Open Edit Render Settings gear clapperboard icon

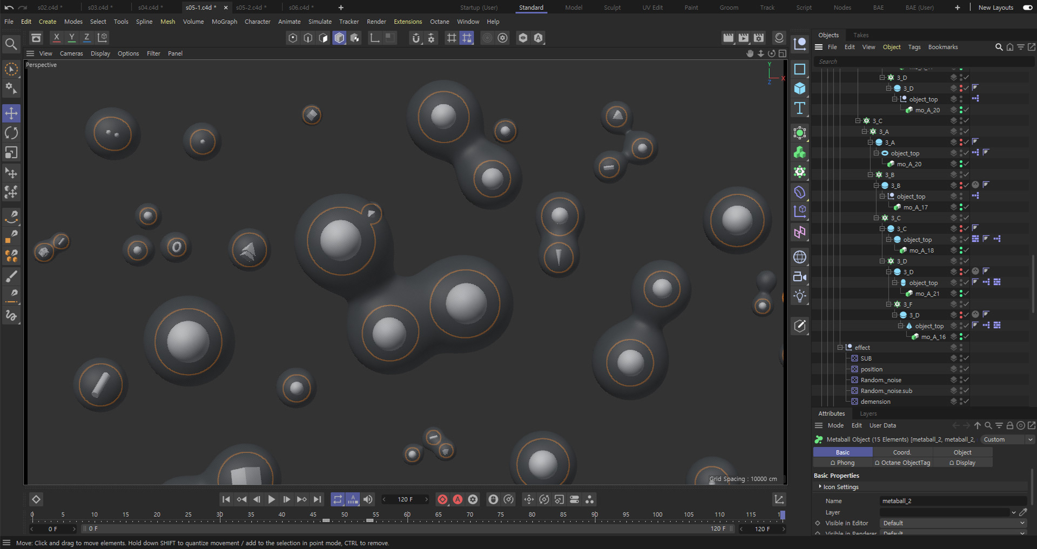point(759,37)
